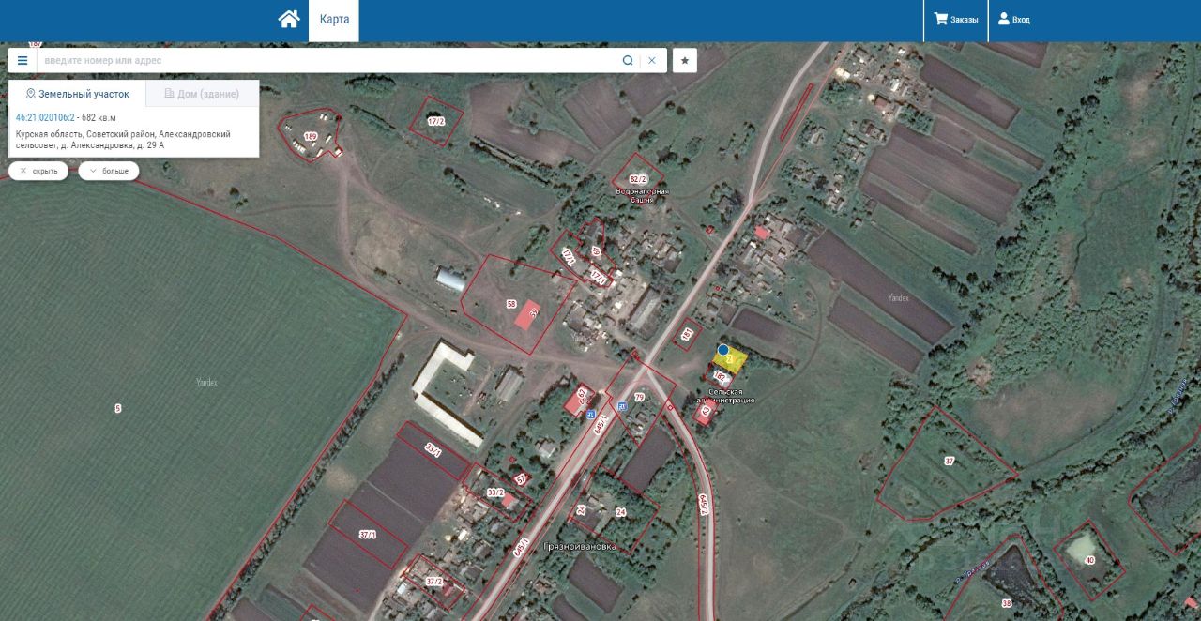Select the blue map pin marker
The image size is (1201, 621).
click(x=723, y=350)
